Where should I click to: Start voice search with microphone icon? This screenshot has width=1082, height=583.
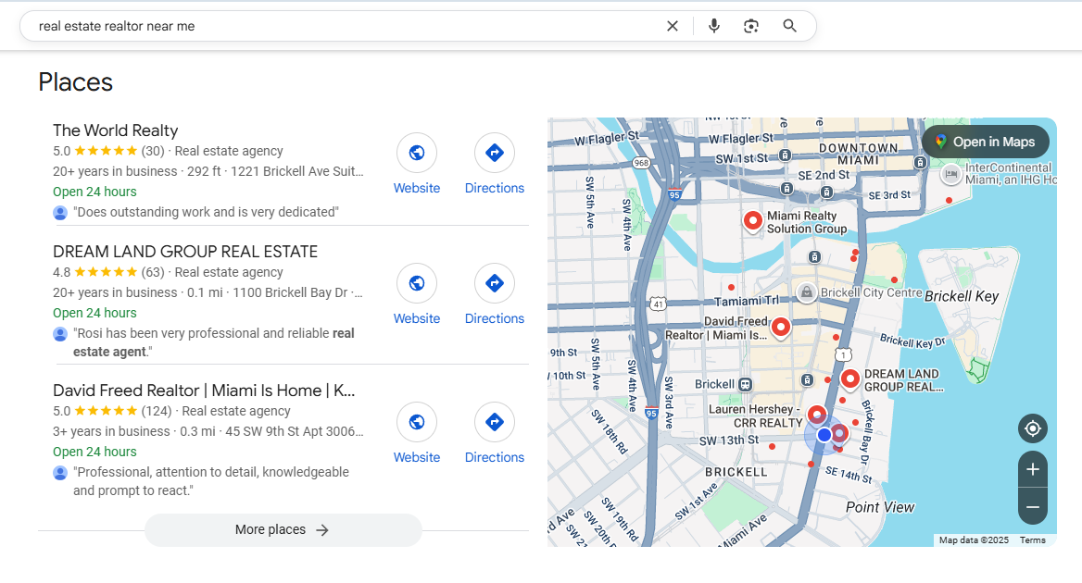[713, 26]
